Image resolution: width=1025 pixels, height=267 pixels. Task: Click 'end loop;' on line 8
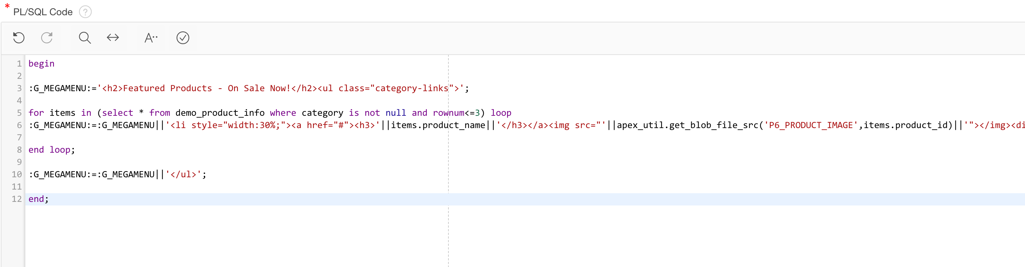tap(52, 150)
